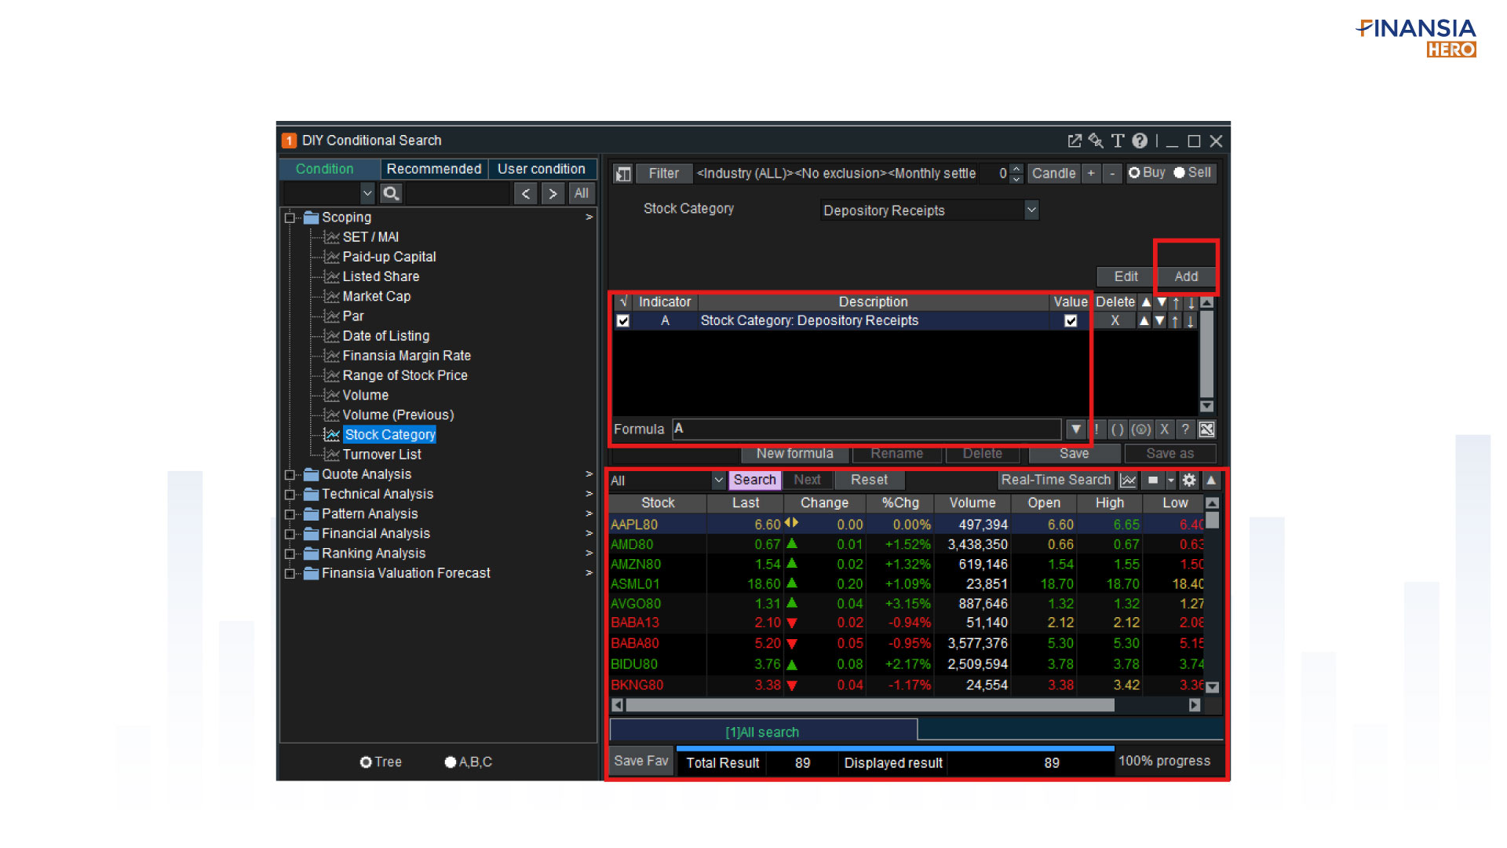Switch to the Recommended tab
Image resolution: width=1507 pixels, height=848 pixels.
(x=434, y=169)
